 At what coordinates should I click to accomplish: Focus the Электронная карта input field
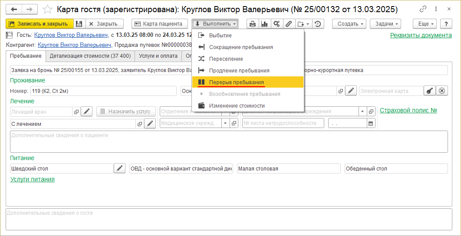pos(391,91)
